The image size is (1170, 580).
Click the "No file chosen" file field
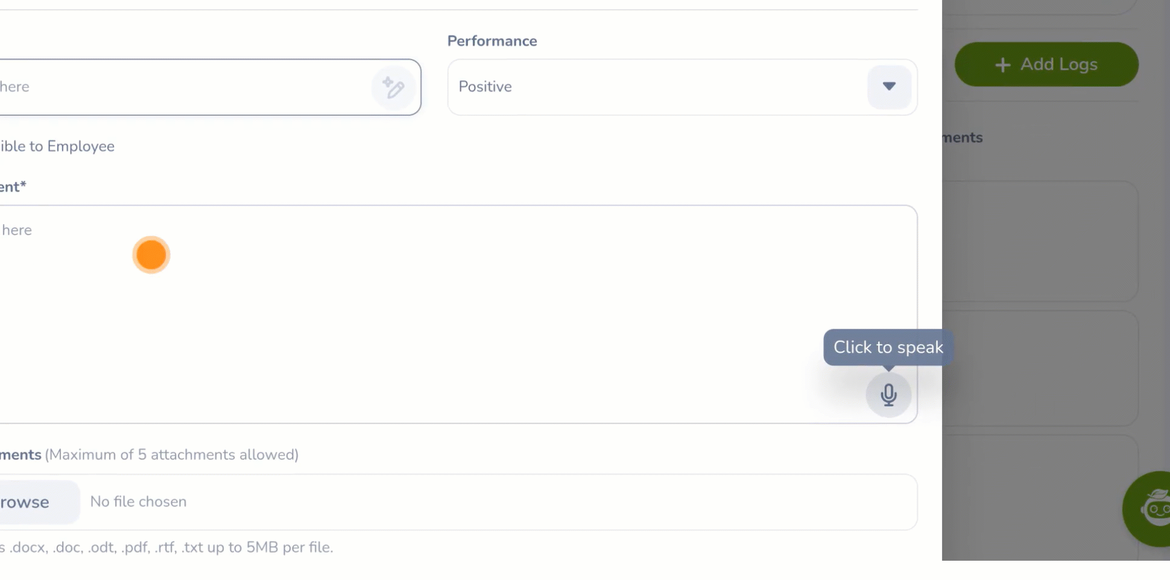pos(139,502)
